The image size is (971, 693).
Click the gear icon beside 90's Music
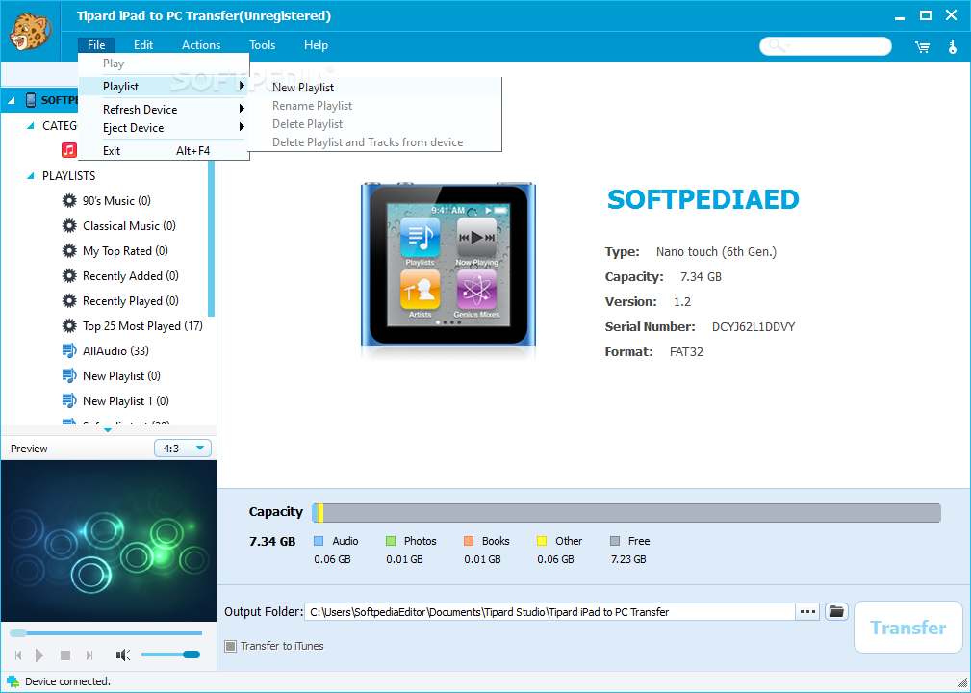click(x=69, y=200)
